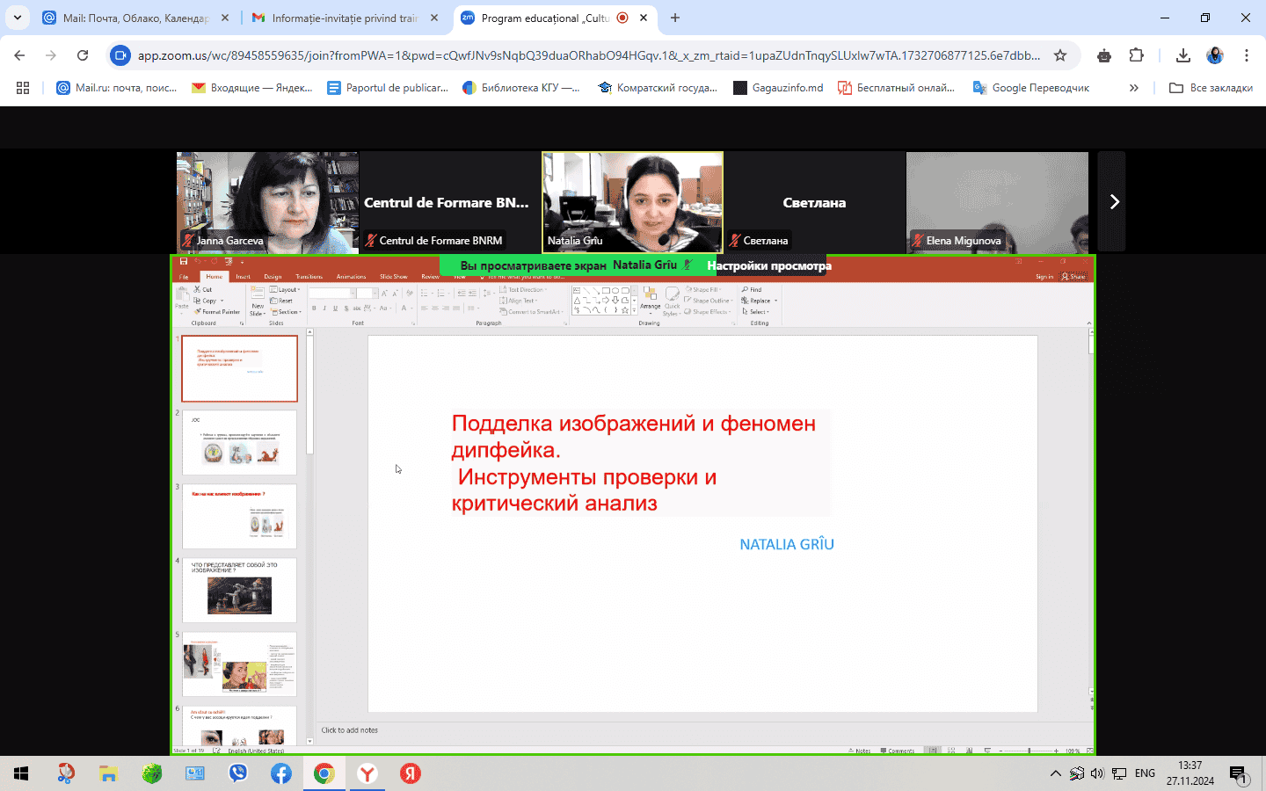Open the Chrome apps grid in bookmarks bar
Image resolution: width=1266 pixels, height=791 pixels.
point(23,88)
